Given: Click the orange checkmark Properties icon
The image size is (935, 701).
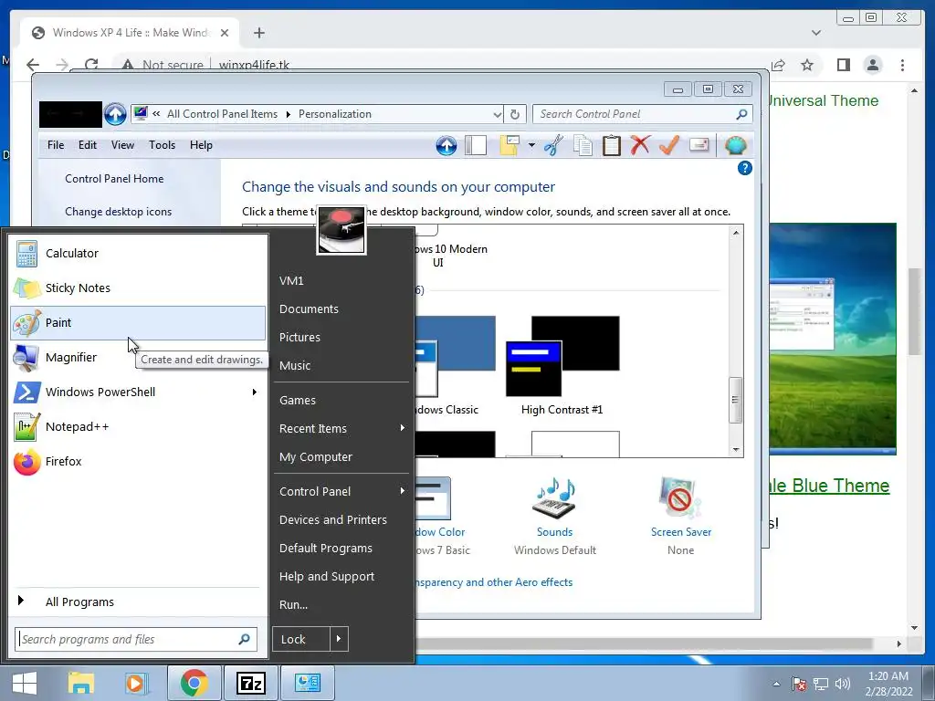Looking at the screenshot, I should click(x=669, y=145).
